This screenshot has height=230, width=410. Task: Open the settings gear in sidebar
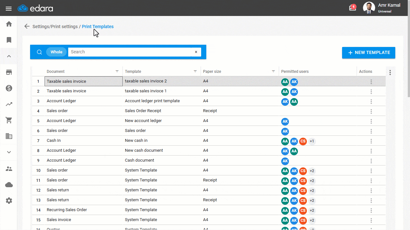(9, 201)
